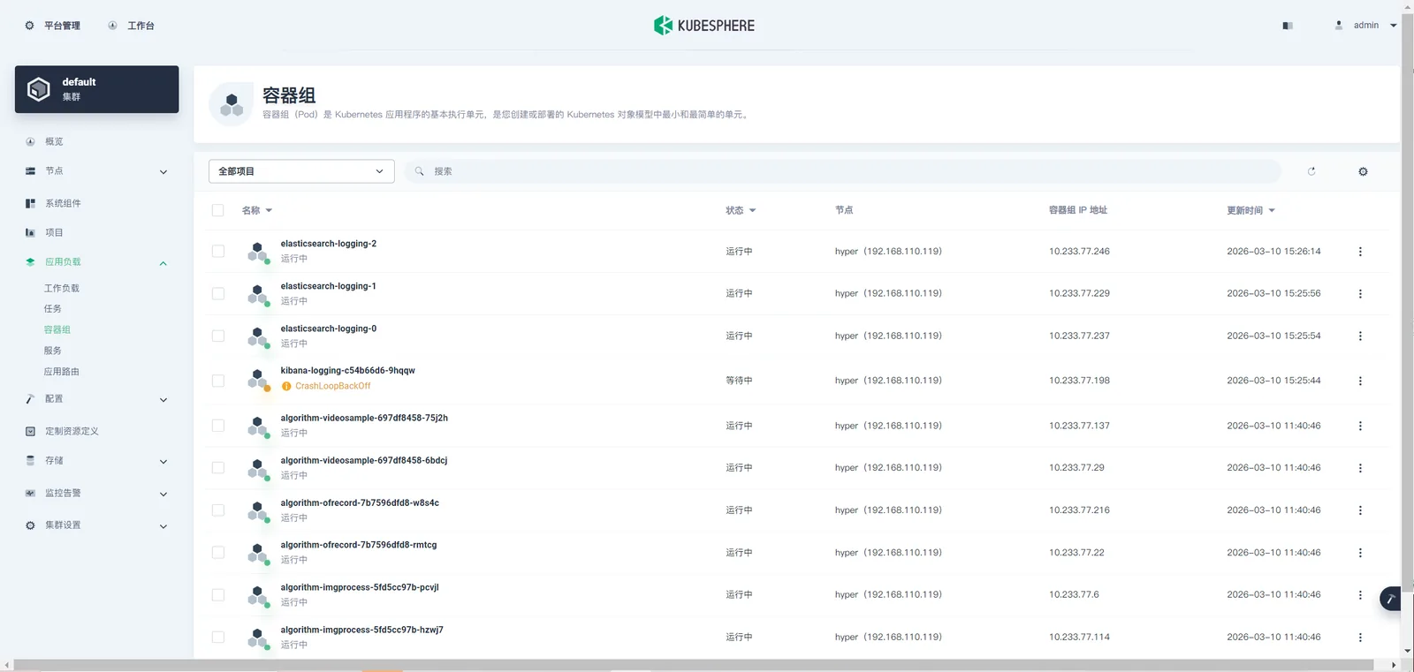Screen dimensions: 1414x672
Task: Open more actions for kibana-logging pod
Action: [1360, 381]
